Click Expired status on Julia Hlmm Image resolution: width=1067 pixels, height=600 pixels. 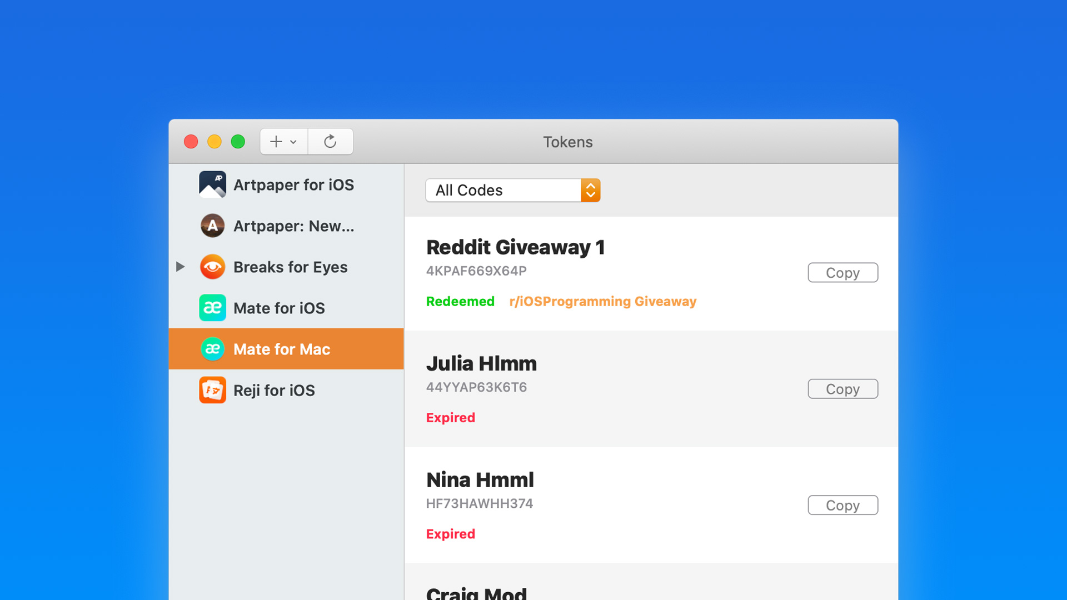pyautogui.click(x=450, y=418)
